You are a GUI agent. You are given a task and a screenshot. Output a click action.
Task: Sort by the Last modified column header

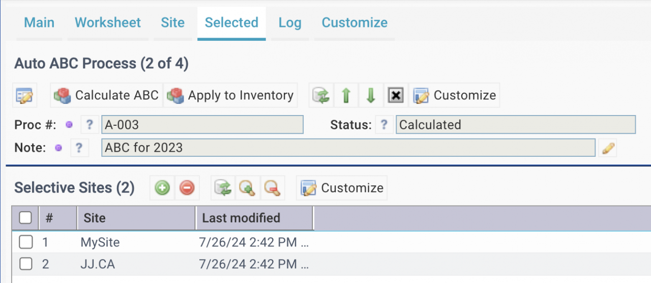[x=241, y=218]
